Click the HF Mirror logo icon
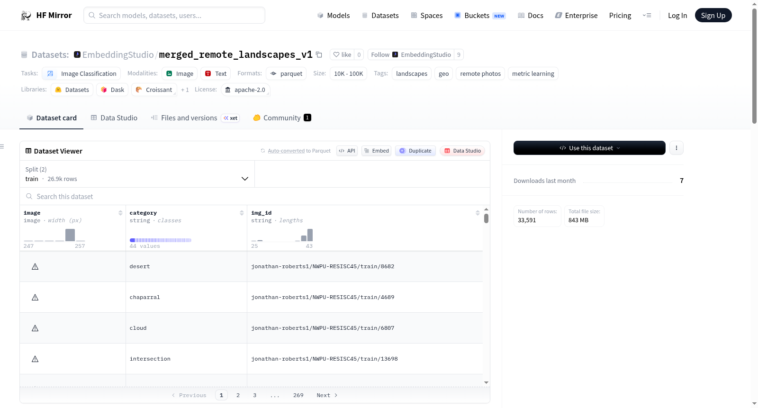The height and width of the screenshot is (408, 758). (x=26, y=16)
